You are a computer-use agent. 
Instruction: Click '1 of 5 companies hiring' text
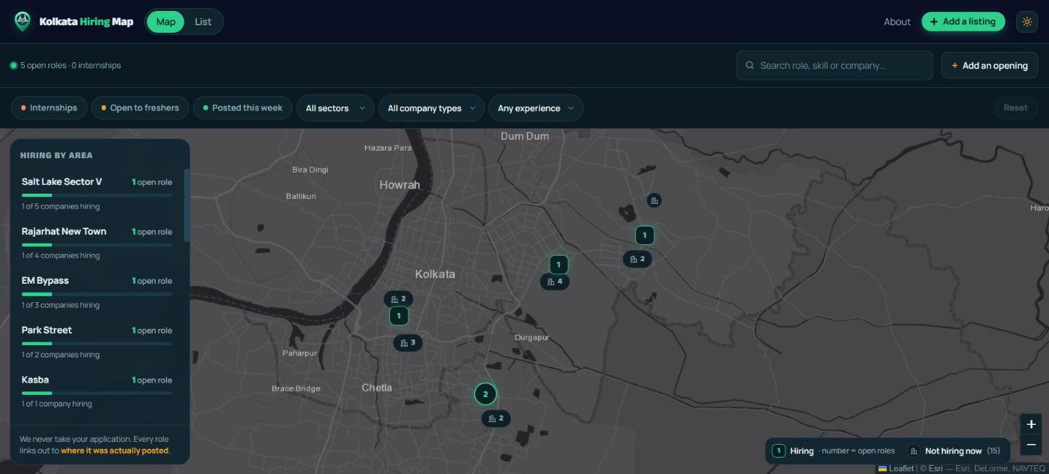click(x=61, y=207)
